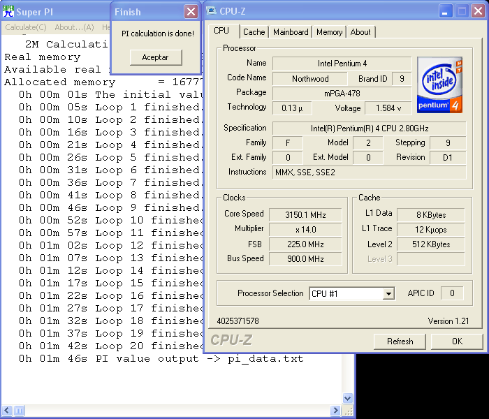This screenshot has width=489, height=419.
Task: Click the Super PI title bar icon
Action: pos(8,11)
